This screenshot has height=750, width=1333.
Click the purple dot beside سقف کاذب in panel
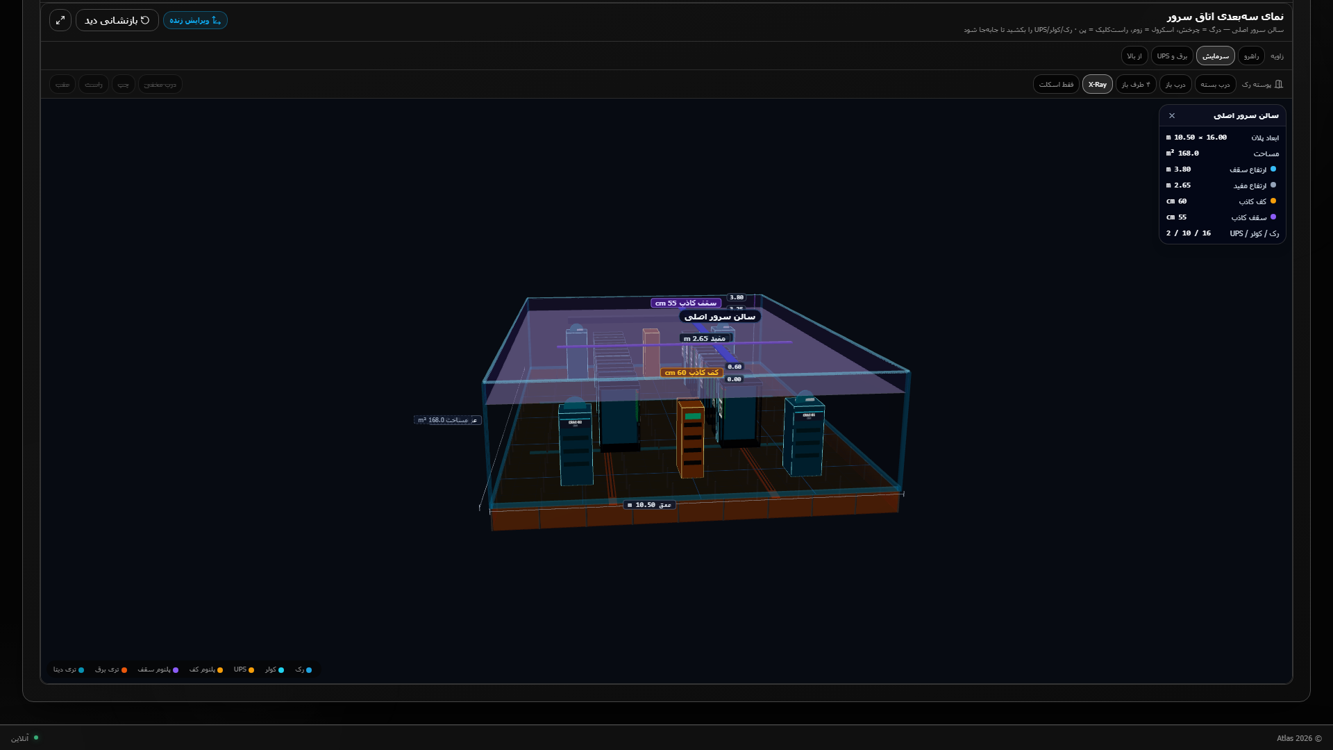tap(1273, 217)
